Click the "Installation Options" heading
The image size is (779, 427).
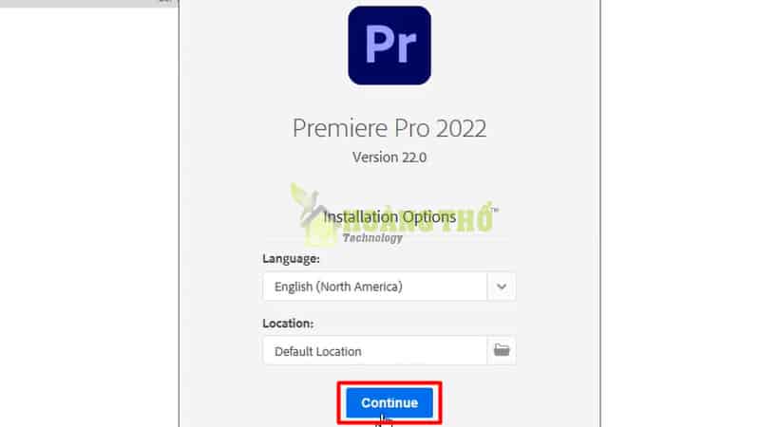pyautogui.click(x=389, y=216)
